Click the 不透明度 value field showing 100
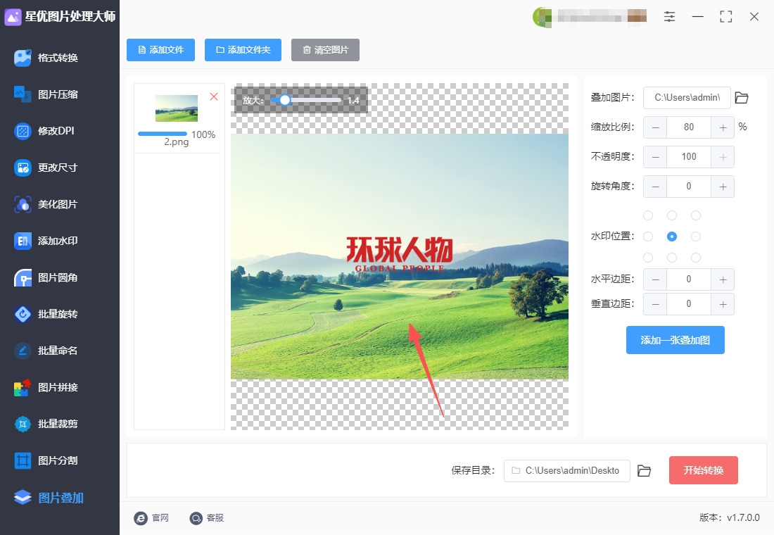Viewport: 774px width, 535px height. 689,157
